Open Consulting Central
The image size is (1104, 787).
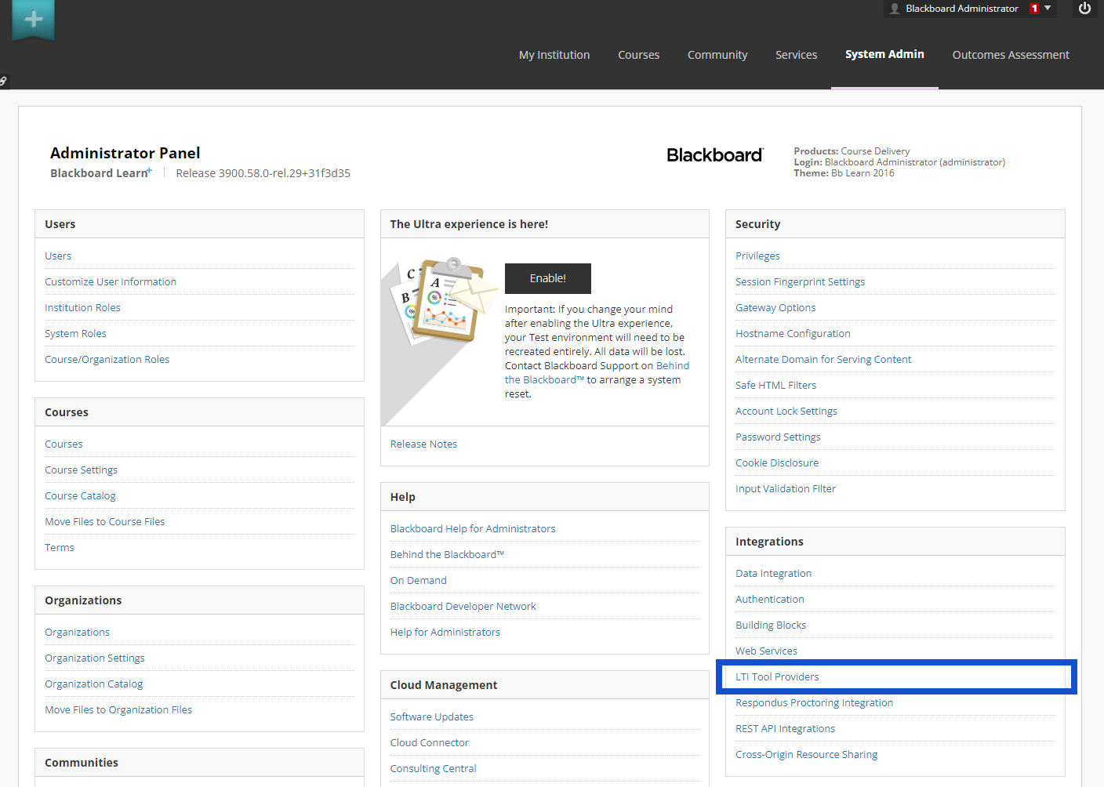[433, 769]
